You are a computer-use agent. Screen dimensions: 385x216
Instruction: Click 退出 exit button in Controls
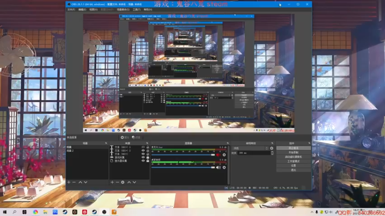[294, 170]
